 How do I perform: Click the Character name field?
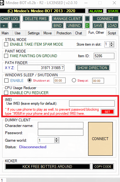click(61, 125)
